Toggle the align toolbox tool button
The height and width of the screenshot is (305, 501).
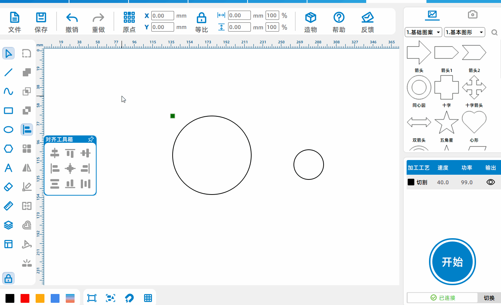point(27,130)
